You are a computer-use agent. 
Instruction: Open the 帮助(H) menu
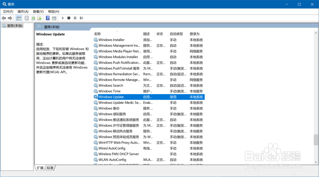coord(54,11)
